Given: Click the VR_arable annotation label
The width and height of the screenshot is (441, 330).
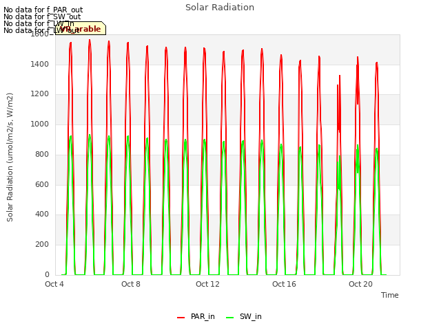Looking at the screenshot, I should [81, 28].
